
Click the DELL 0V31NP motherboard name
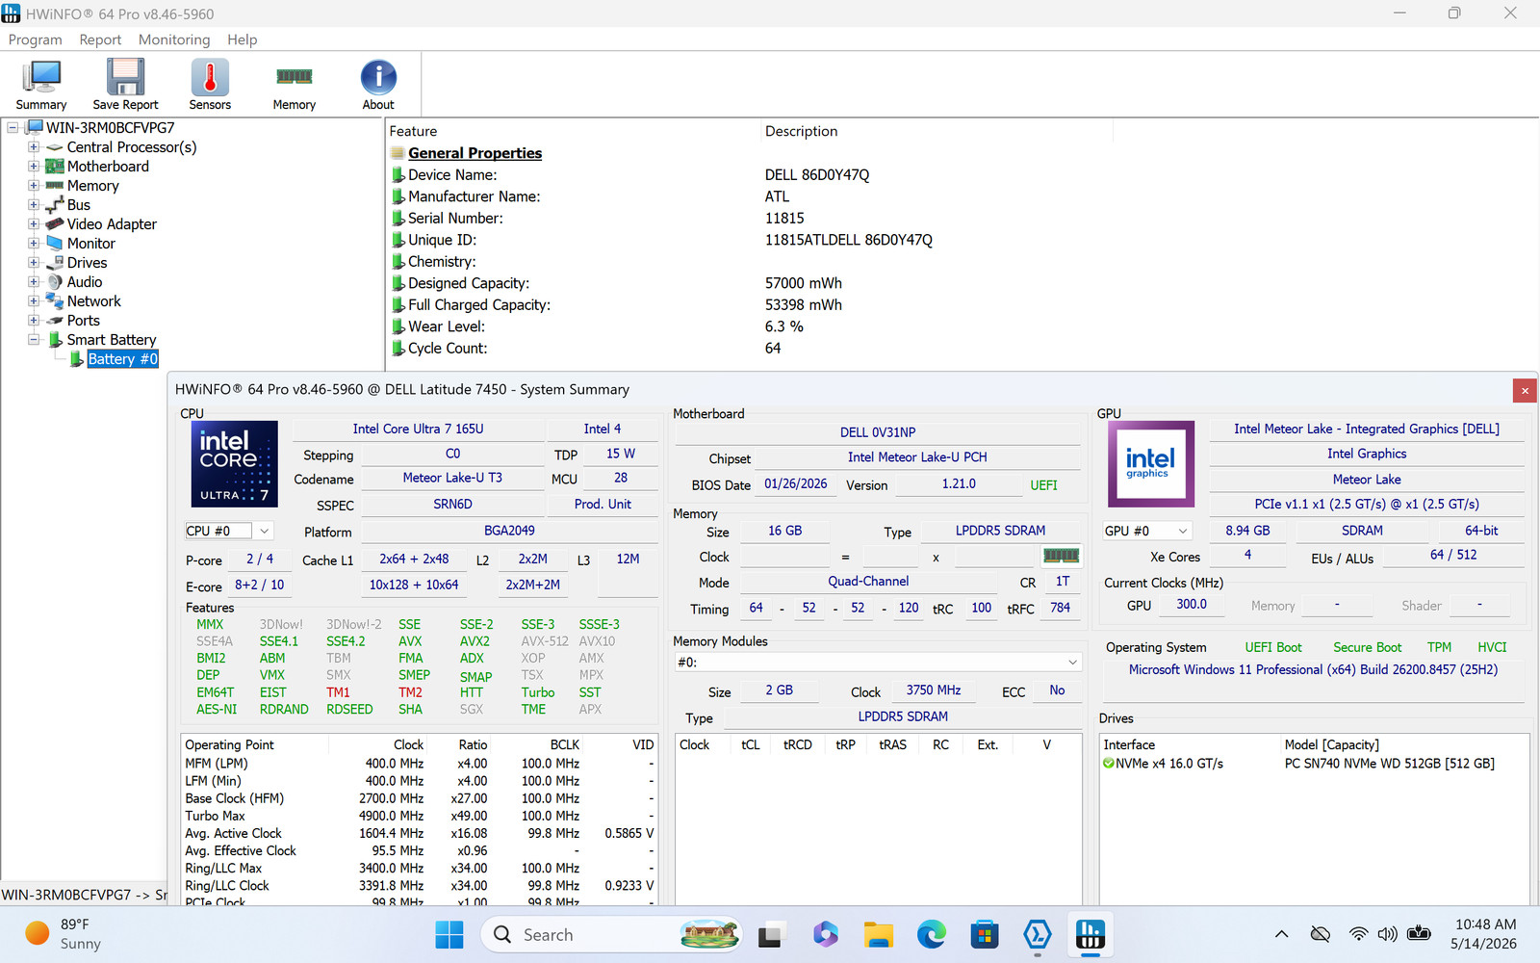[x=878, y=432]
